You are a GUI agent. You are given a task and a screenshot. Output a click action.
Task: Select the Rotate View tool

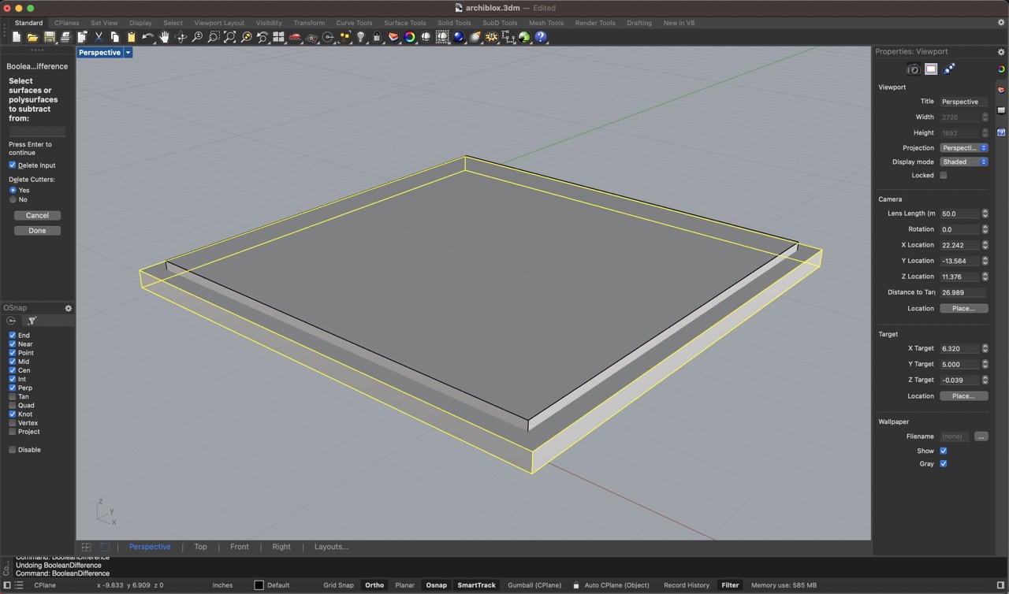(181, 37)
